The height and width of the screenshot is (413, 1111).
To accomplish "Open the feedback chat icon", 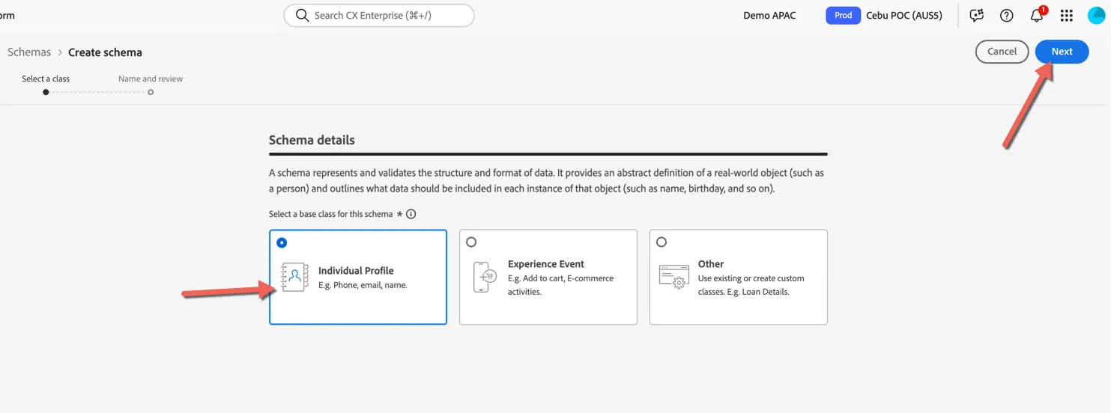I will click(976, 15).
